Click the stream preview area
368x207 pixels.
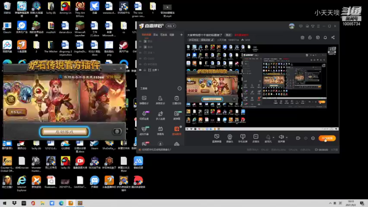262,87
